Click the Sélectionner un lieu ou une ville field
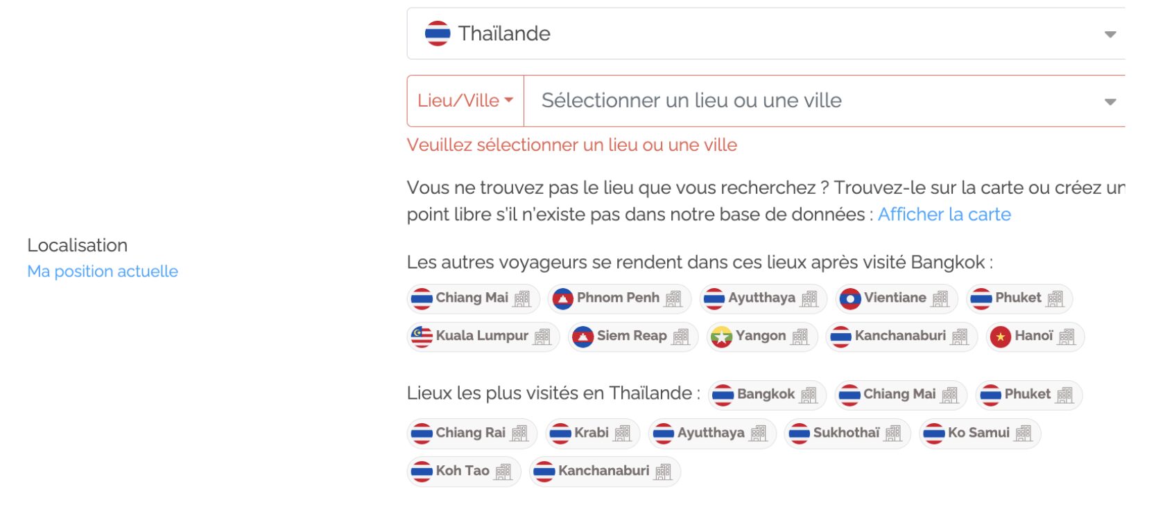The image size is (1165, 518). click(x=825, y=101)
